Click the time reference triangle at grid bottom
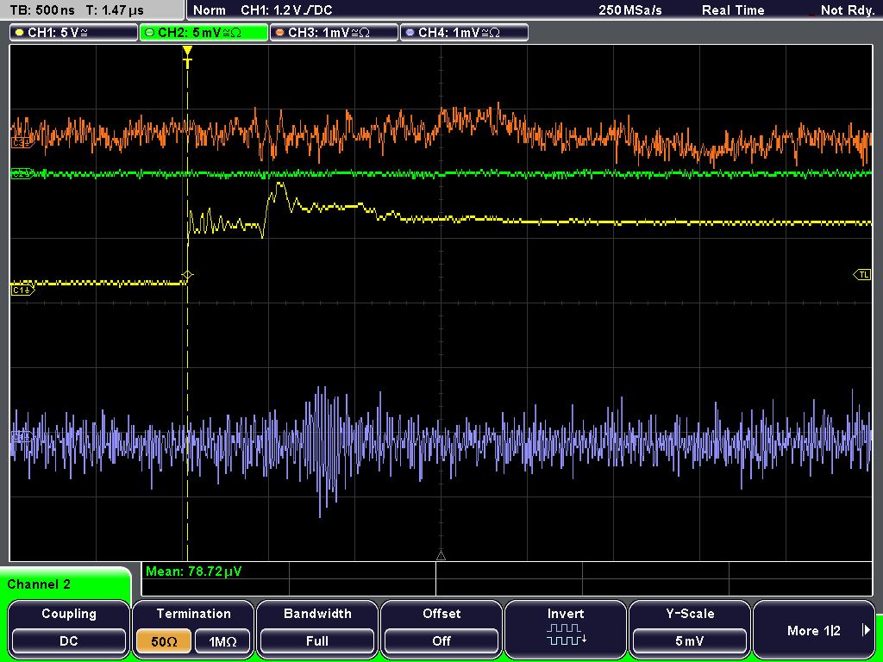This screenshot has height=662, width=883. point(441,556)
